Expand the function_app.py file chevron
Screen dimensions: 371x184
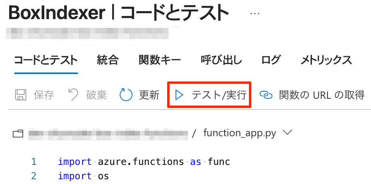coord(288,133)
